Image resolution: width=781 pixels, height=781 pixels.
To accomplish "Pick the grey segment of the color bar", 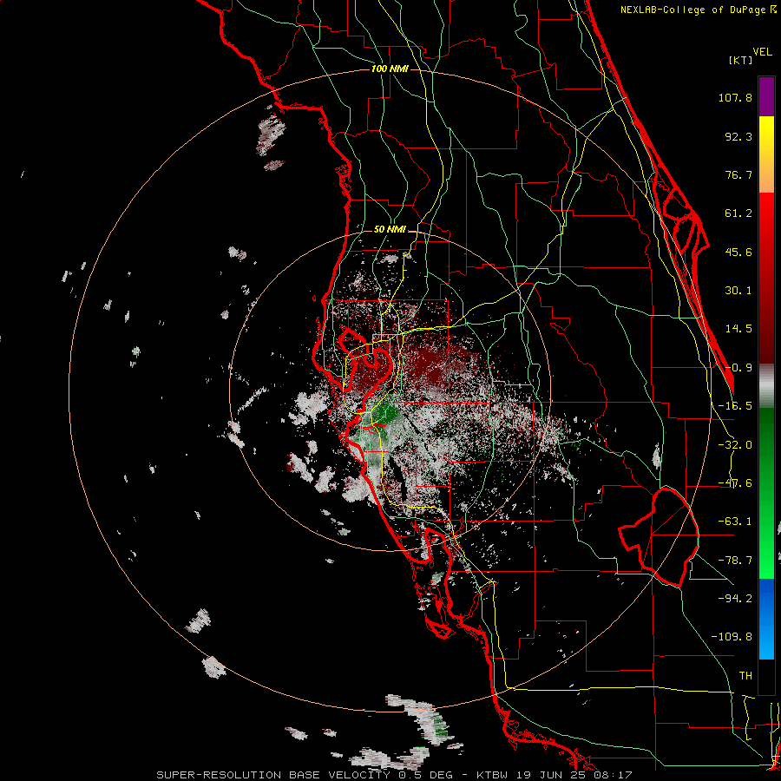I will click(x=766, y=386).
